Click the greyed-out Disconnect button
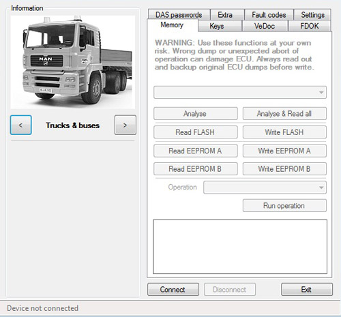This screenshot has height=317, width=341. click(230, 289)
